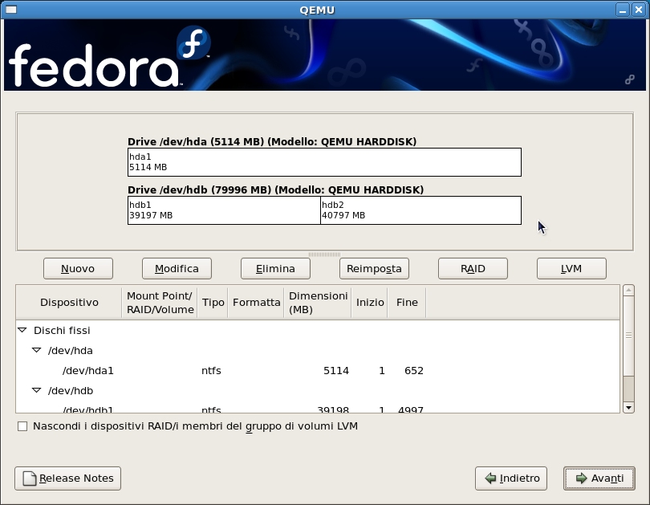Click the right arrow icon on Avanti
Screen dimensions: 650x505
(582, 479)
